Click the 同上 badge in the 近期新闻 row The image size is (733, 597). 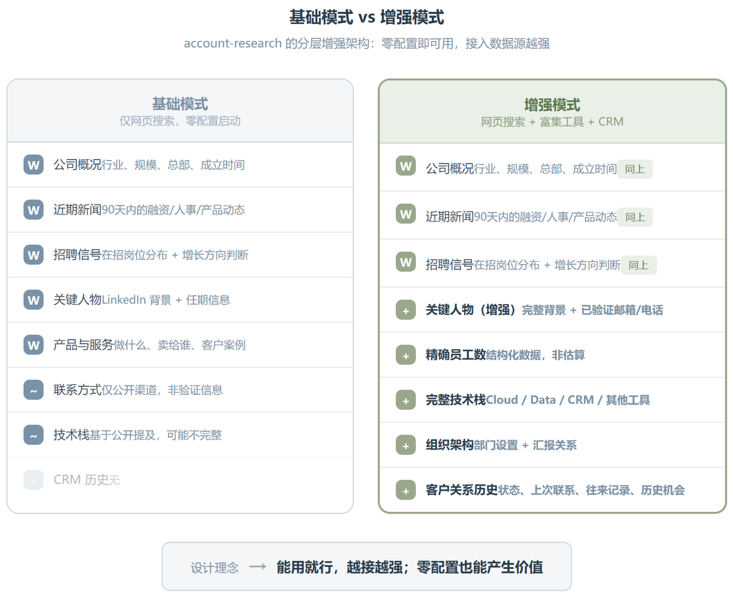click(x=635, y=217)
